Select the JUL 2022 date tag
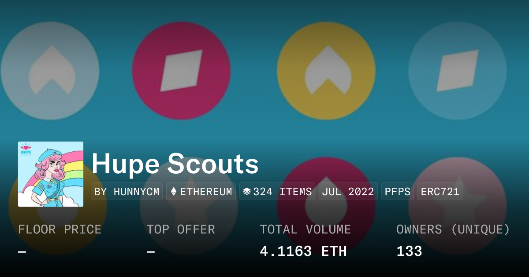Viewport: 529px width, 277px height. click(x=348, y=192)
